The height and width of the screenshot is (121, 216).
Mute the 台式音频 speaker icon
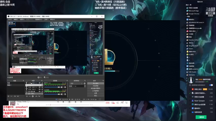62,94
